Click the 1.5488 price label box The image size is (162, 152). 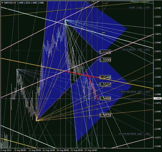(105, 98)
